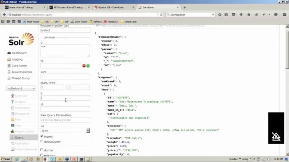Select the Solr Admin tab
Image resolution: width=289 pixels, height=162 pixels.
pyautogui.click(x=158, y=7)
